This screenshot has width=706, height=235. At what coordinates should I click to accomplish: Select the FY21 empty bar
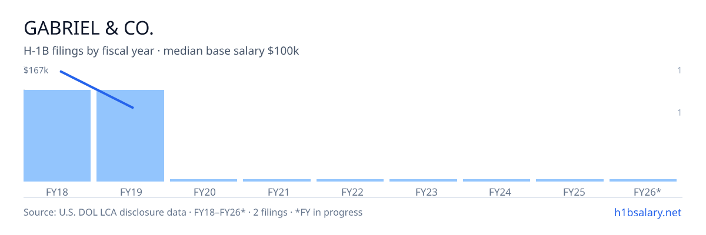click(277, 180)
